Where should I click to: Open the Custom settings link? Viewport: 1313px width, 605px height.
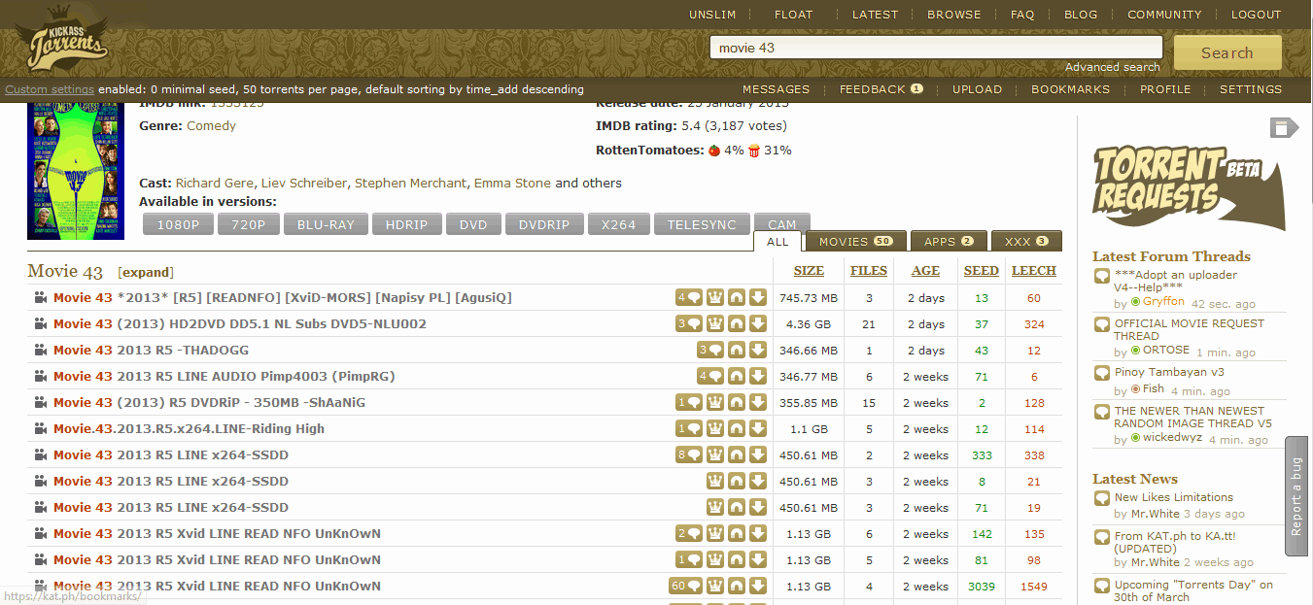click(50, 89)
